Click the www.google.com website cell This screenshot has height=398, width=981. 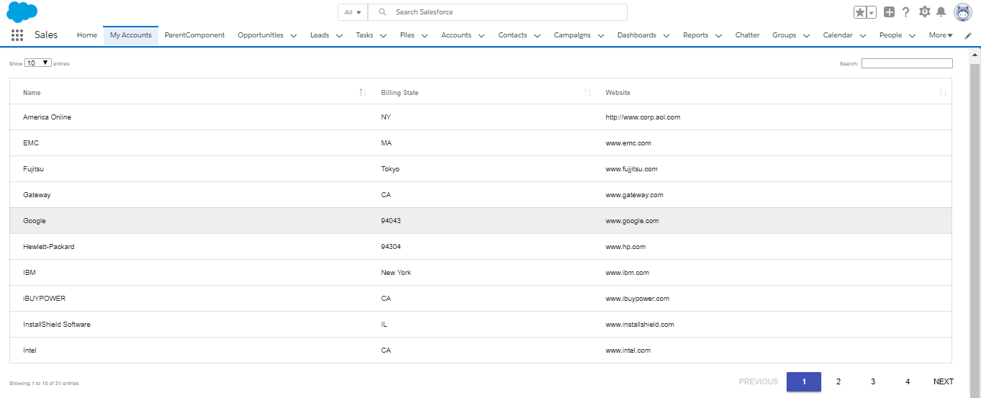click(x=632, y=221)
